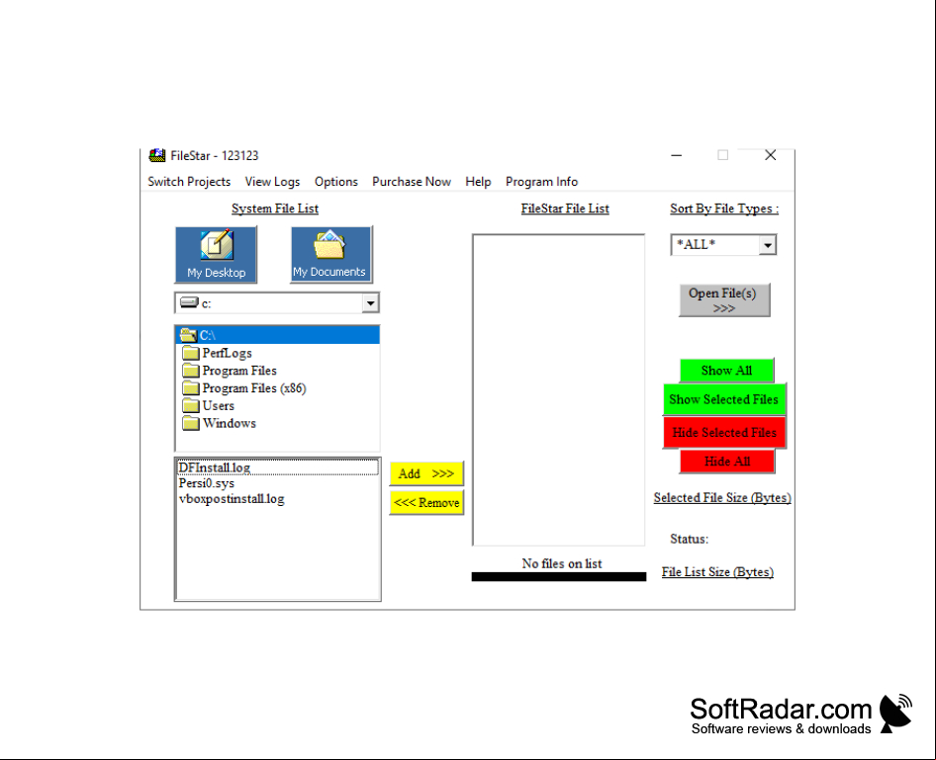Click the yellow <<< Remove button
936x760 pixels.
click(x=426, y=502)
